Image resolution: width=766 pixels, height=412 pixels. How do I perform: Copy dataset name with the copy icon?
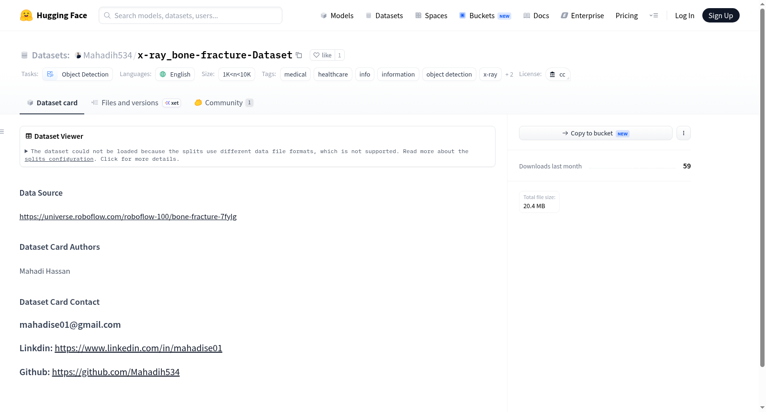point(299,55)
